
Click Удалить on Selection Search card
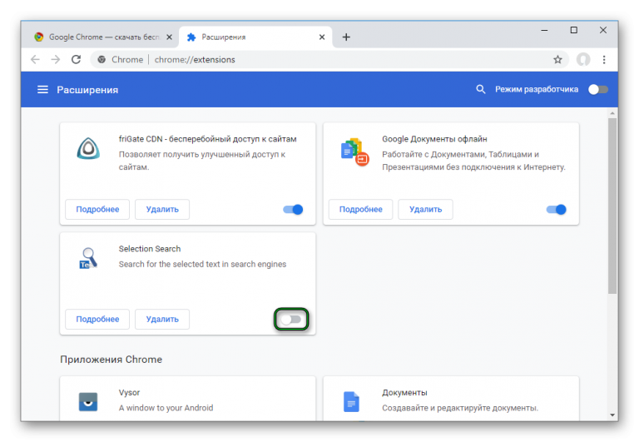[x=162, y=319]
